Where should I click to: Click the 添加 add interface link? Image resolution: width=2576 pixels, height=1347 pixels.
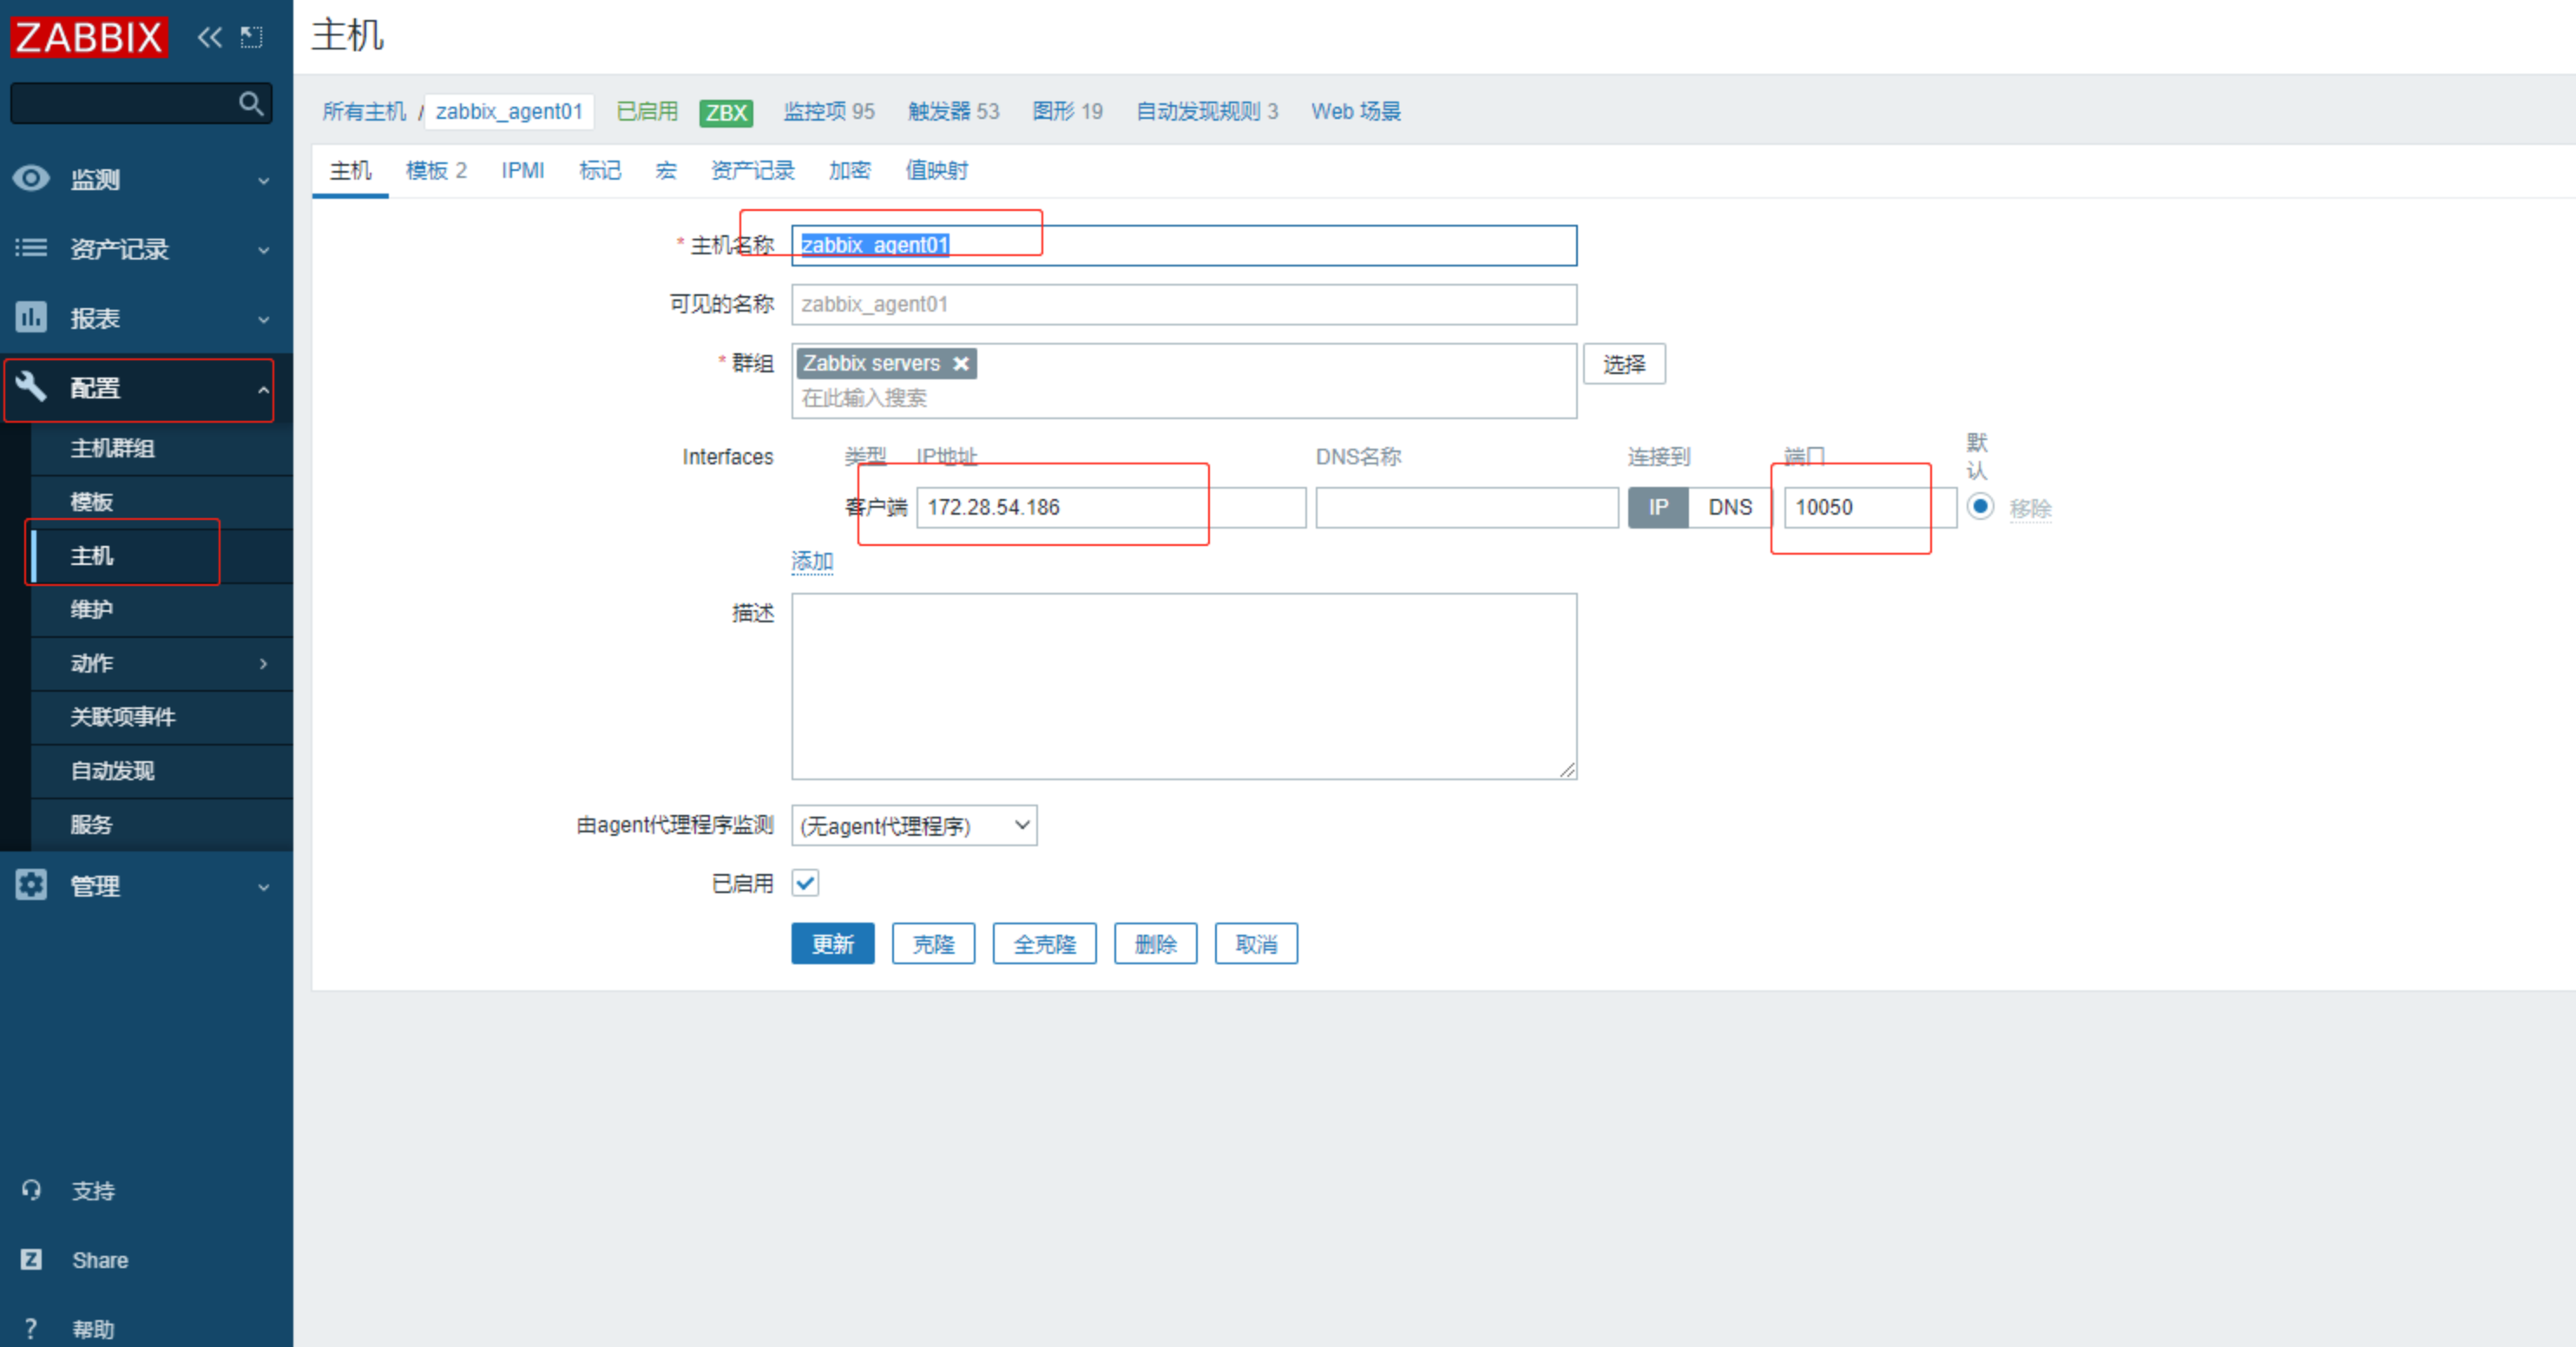812,561
